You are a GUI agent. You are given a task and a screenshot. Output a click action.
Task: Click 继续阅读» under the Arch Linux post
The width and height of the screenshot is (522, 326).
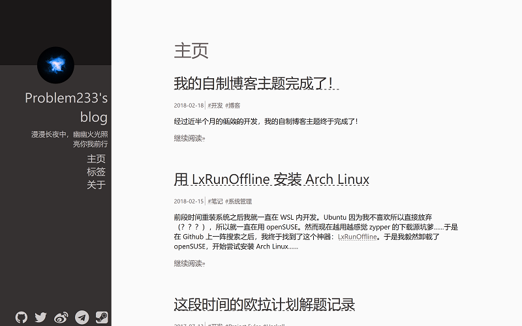pyautogui.click(x=189, y=263)
